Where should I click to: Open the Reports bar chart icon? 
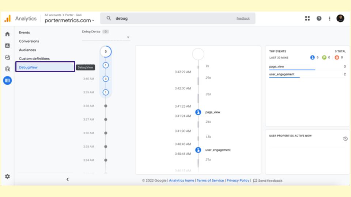pyautogui.click(x=7, y=46)
